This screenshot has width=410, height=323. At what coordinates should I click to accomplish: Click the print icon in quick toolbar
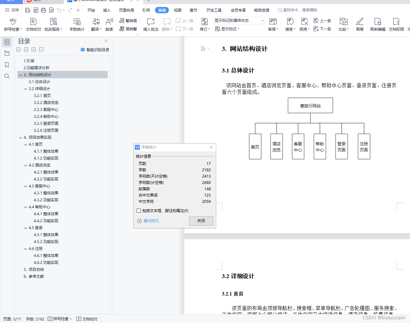44,10
